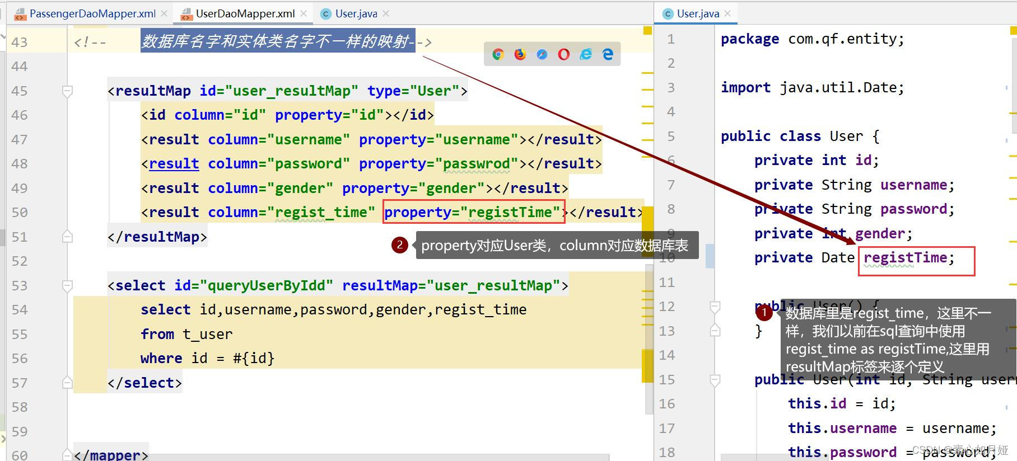Viewport: 1017px width, 461px height.
Task: Click resultMap="user_resultMap" in select tag
Action: point(451,285)
